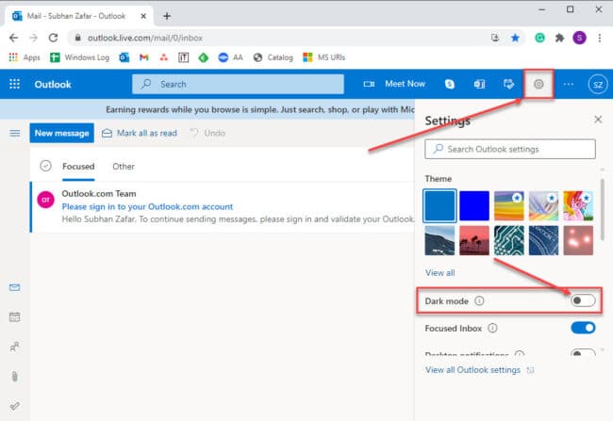Open the Outlook app launcher grid
Image resolution: width=613 pixels, height=421 pixels.
pyautogui.click(x=14, y=84)
